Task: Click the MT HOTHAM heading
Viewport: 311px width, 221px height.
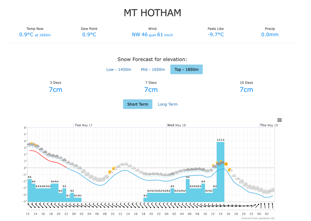Action: point(152,13)
